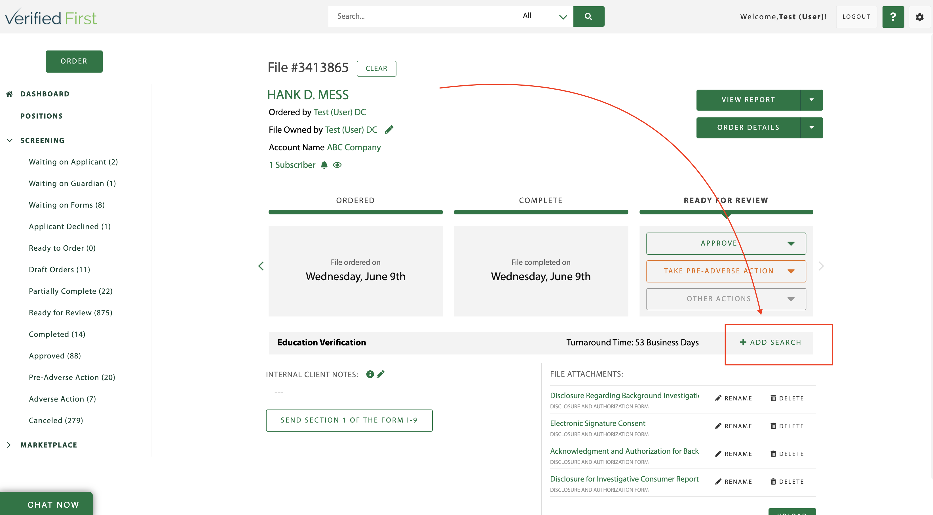Delete Disclosure Regarding Background Investigation attachment
933x515 pixels.
coord(787,398)
